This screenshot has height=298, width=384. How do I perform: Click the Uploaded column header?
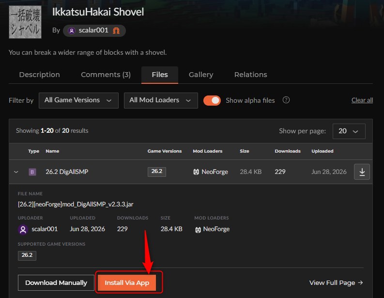pyautogui.click(x=323, y=151)
